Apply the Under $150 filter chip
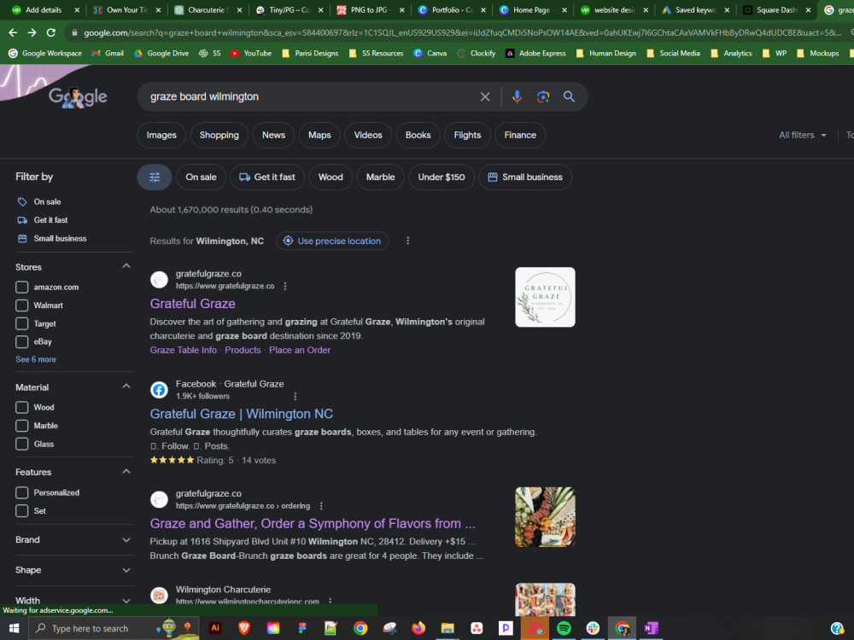The height and width of the screenshot is (640, 854). [x=442, y=177]
